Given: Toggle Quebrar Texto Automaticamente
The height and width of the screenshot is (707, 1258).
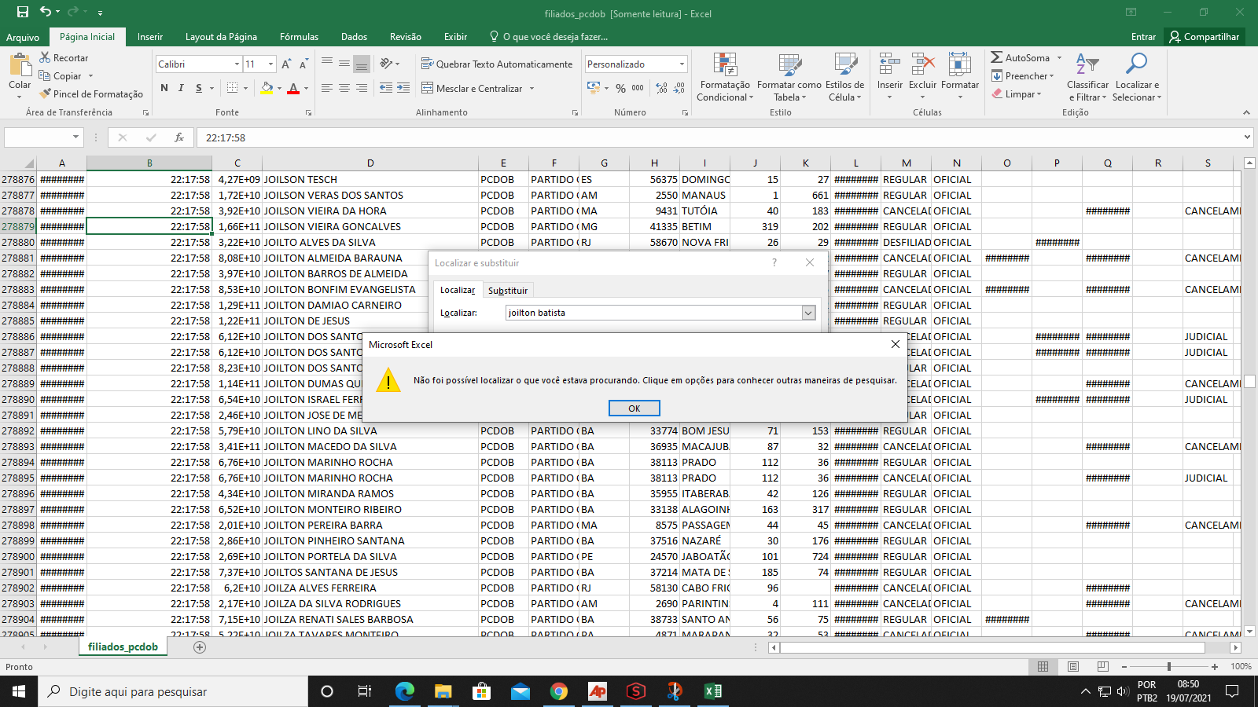Looking at the screenshot, I should (497, 64).
